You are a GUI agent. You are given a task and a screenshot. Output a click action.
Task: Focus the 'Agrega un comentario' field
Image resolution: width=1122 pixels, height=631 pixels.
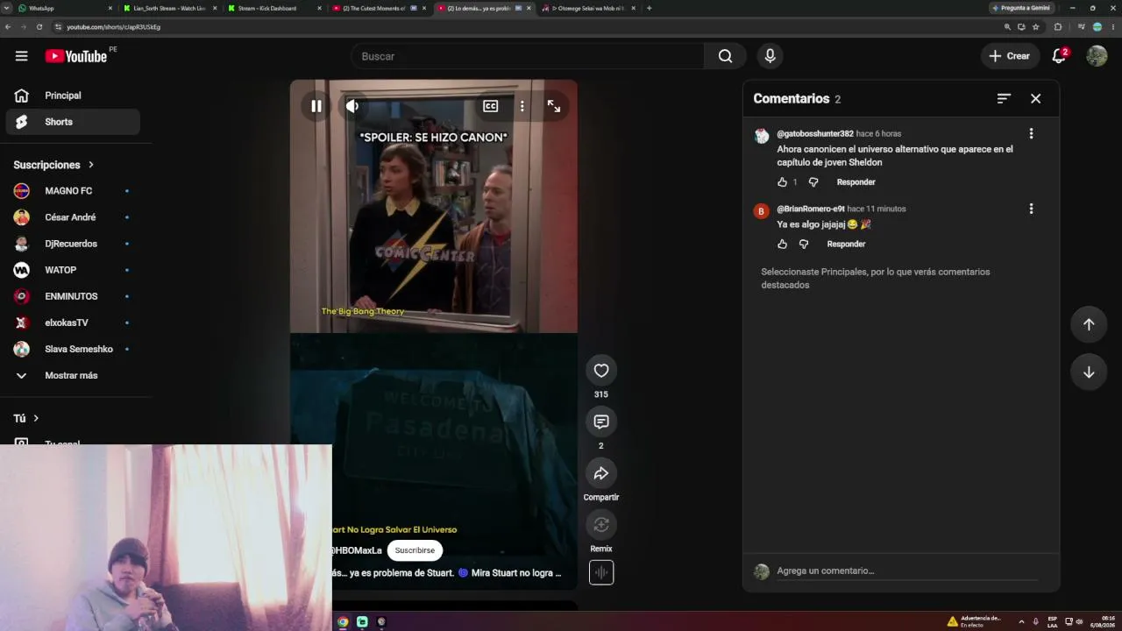(x=907, y=571)
